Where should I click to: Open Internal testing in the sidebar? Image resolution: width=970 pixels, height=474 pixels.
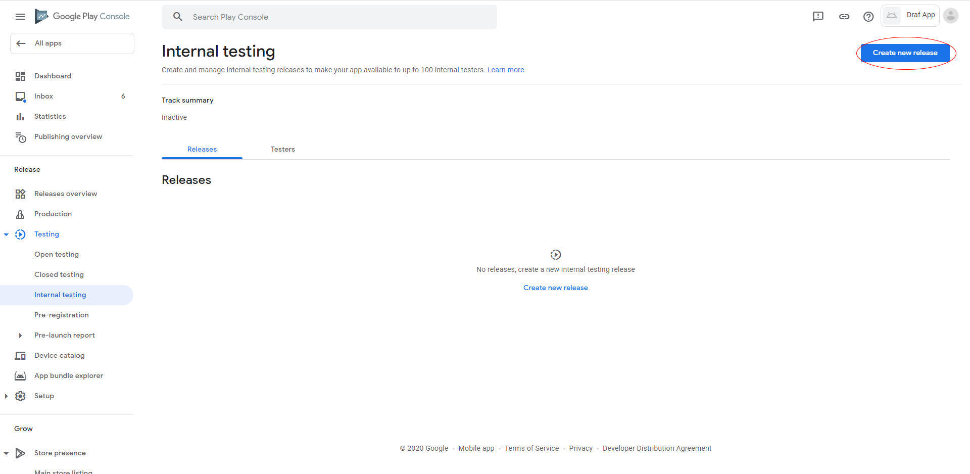point(67,295)
